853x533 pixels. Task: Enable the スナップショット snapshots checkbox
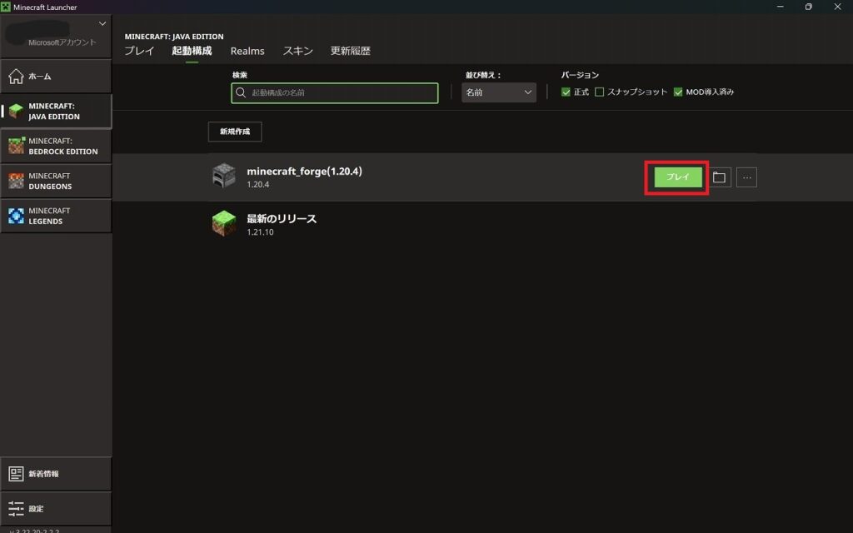pos(600,92)
